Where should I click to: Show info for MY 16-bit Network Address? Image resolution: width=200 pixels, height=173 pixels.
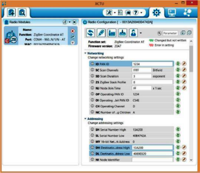(x=92, y=141)
